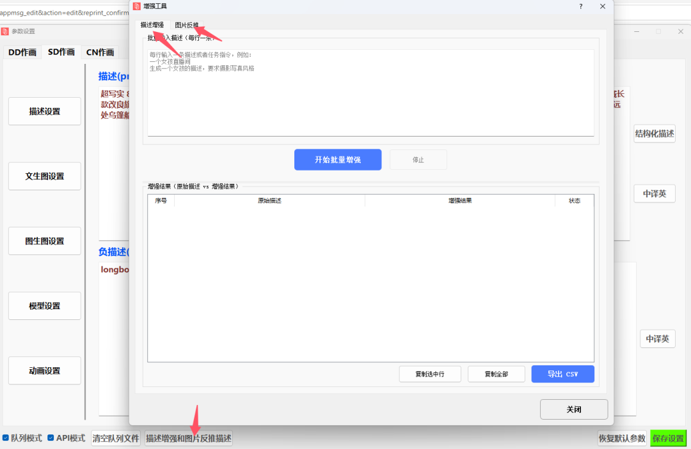
Task: Click the prompt text starting with 超写实
Action: tap(115, 104)
